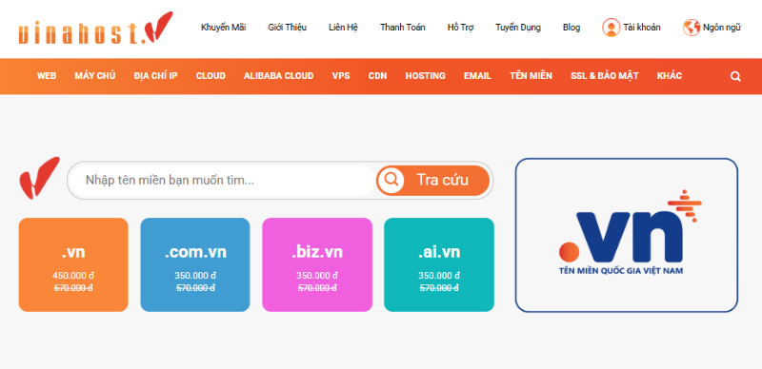Click the magnifier icon inside Tra cứu
Image resolution: width=762 pixels, height=369 pixels.
tap(391, 180)
